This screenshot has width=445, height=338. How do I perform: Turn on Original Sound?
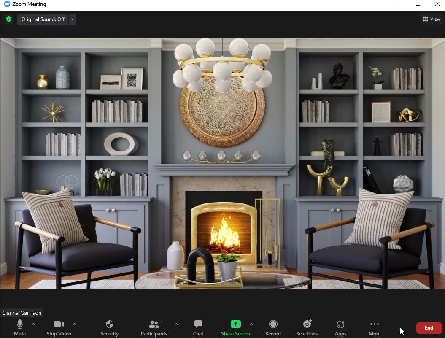click(42, 19)
